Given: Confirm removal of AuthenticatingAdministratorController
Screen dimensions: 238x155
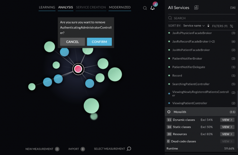Looking at the screenshot, I should 99,42.
